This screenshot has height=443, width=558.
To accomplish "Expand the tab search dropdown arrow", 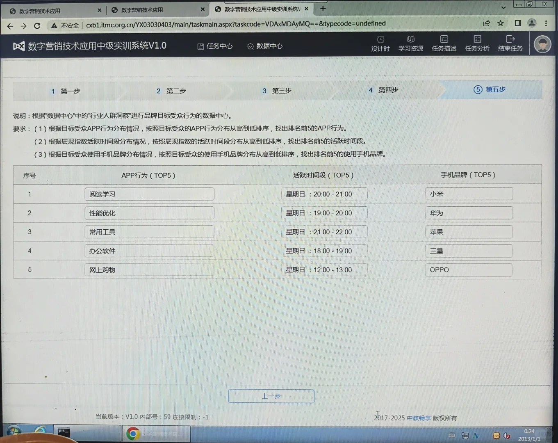I will 503,7.
